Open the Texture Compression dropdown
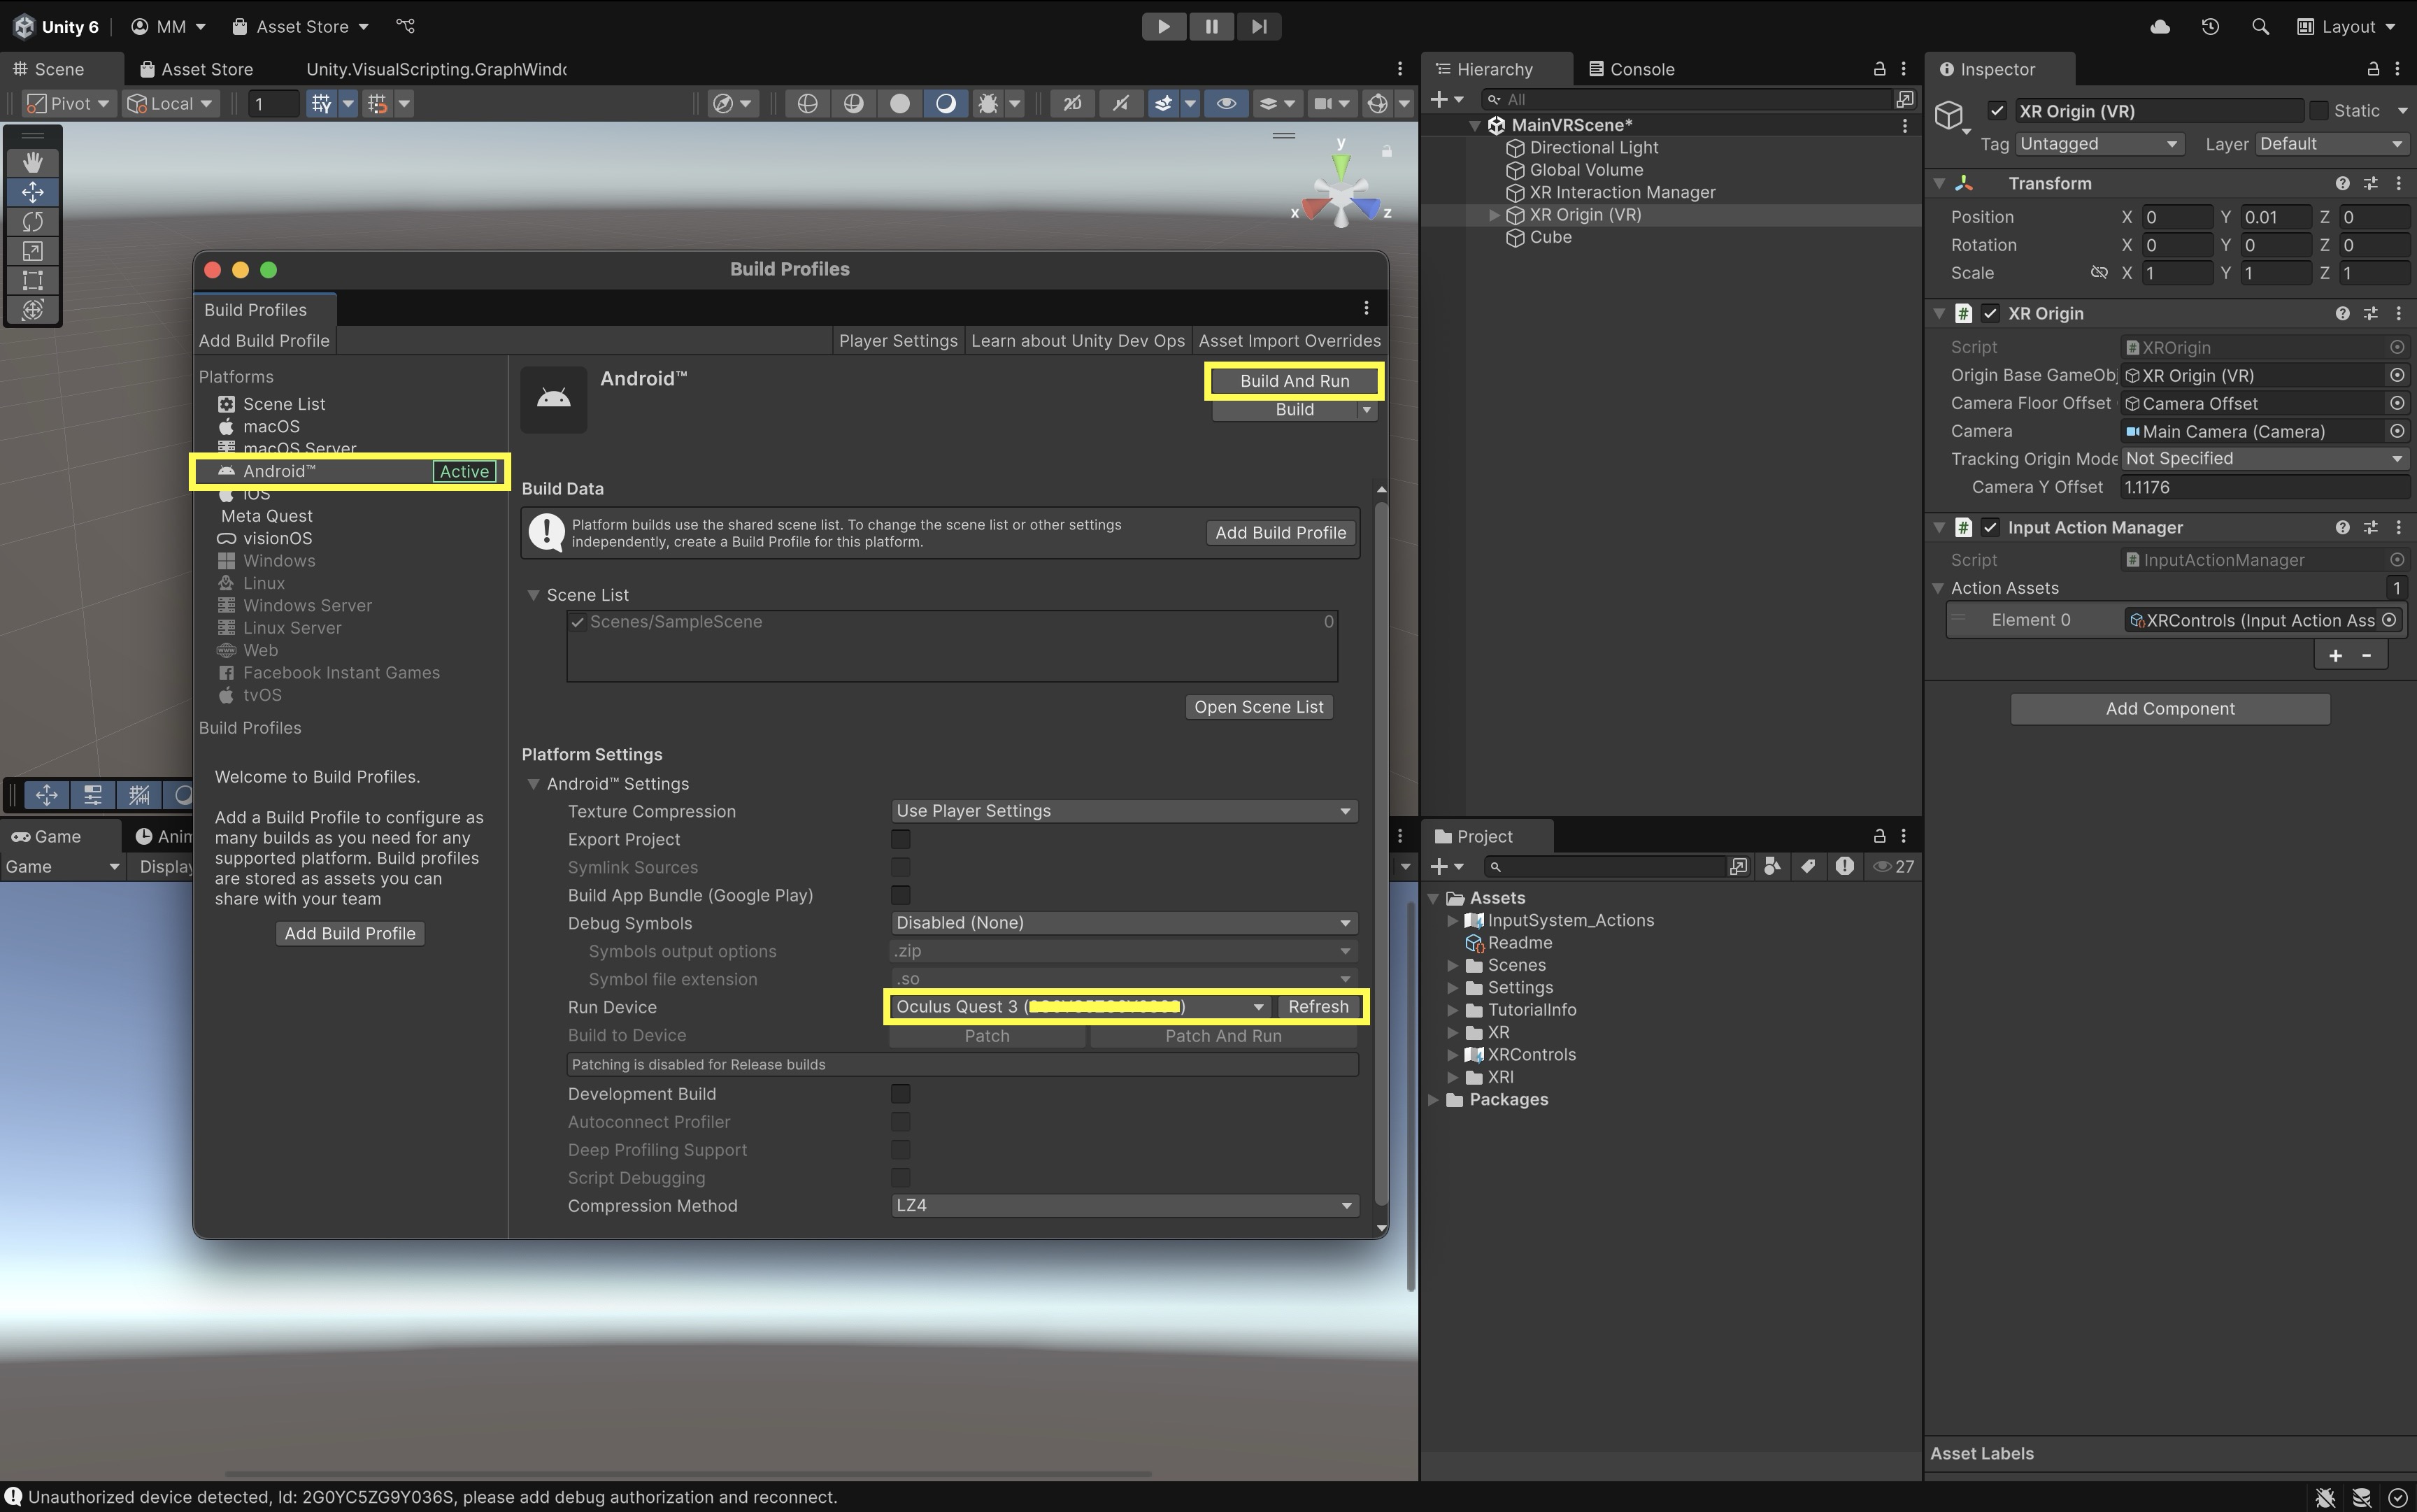Screen dimensions: 2417x1512 [1123, 811]
